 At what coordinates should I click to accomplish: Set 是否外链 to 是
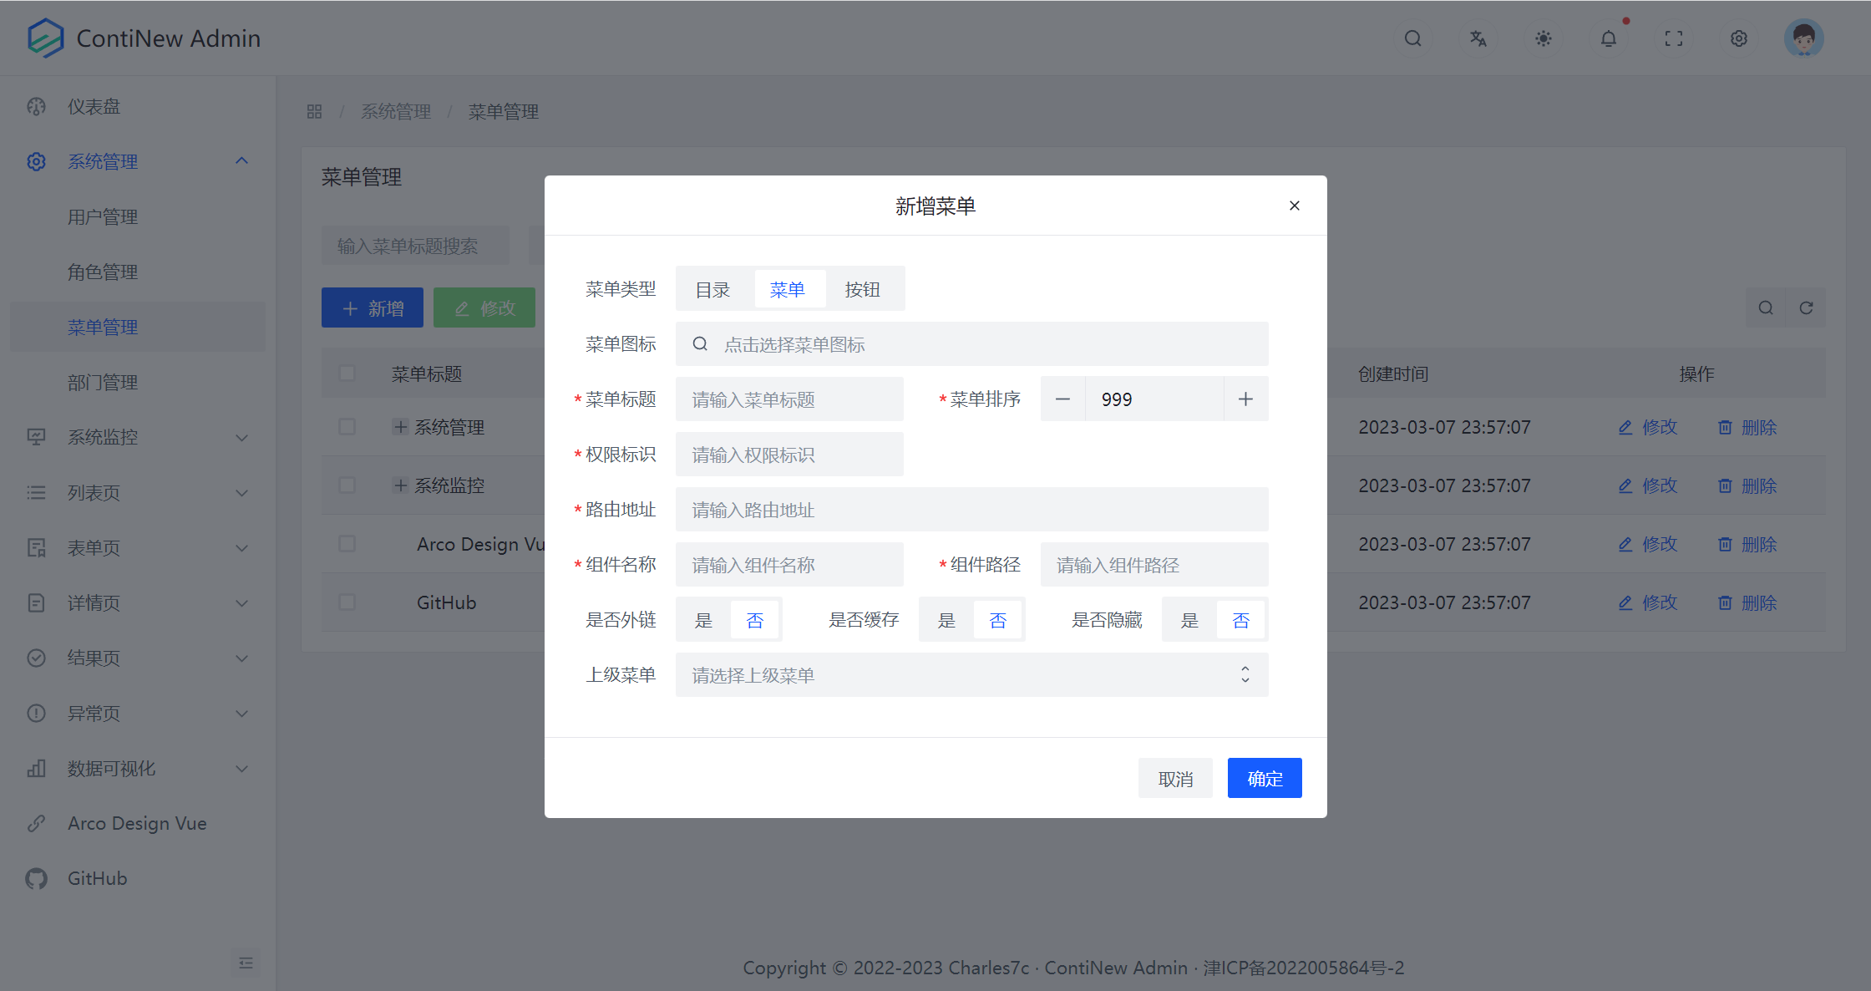(704, 620)
